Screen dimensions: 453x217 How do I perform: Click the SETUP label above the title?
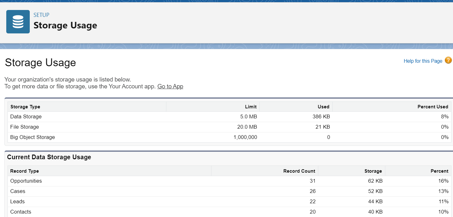41,15
